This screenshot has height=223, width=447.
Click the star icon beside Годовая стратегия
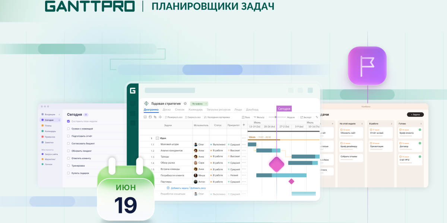coord(185,103)
